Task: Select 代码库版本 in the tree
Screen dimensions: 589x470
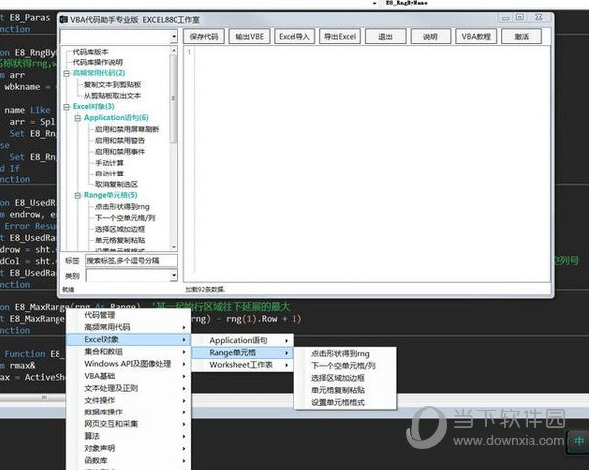Action: (90, 52)
